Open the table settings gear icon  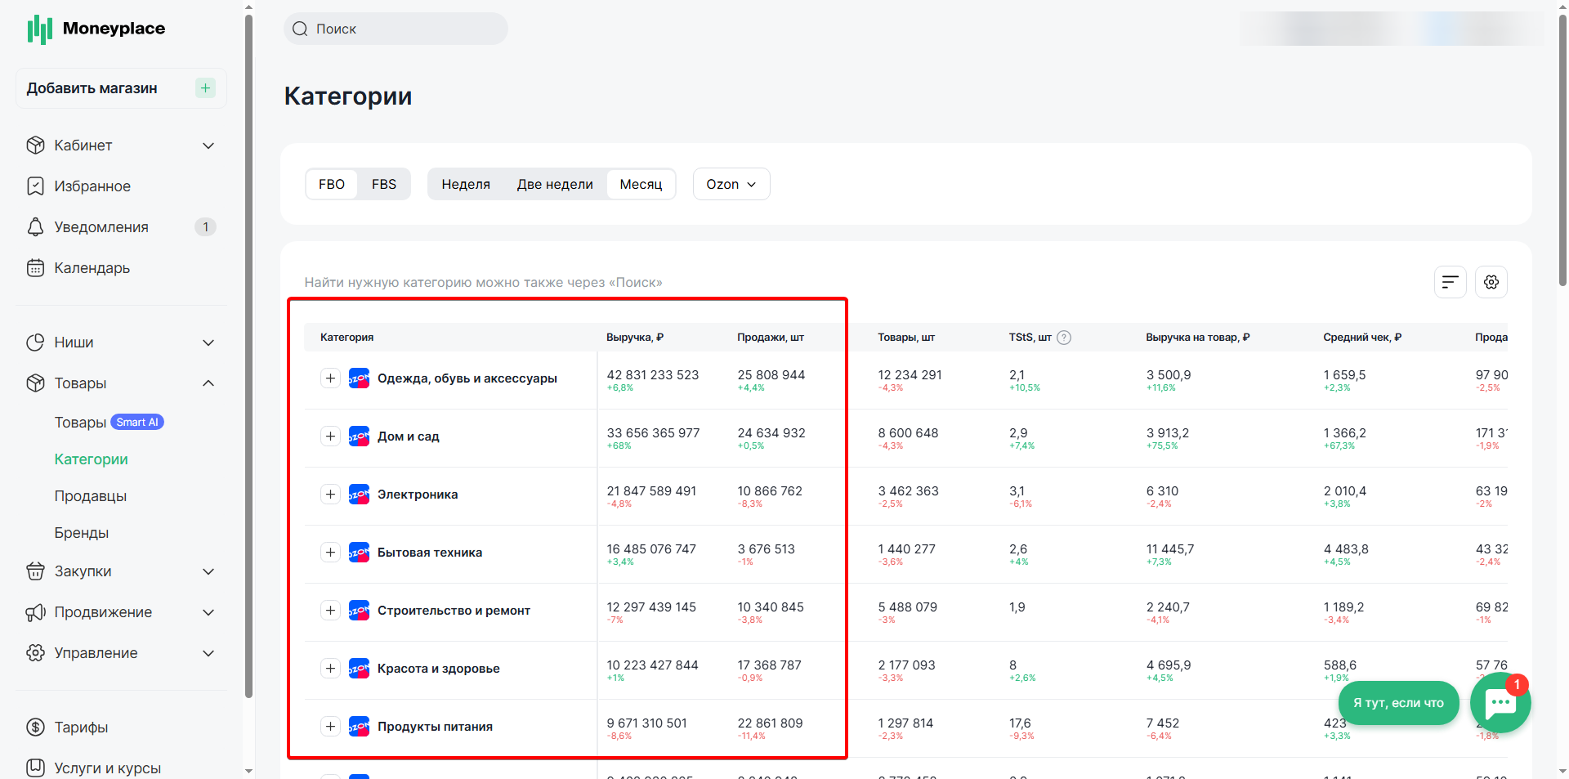click(1491, 282)
